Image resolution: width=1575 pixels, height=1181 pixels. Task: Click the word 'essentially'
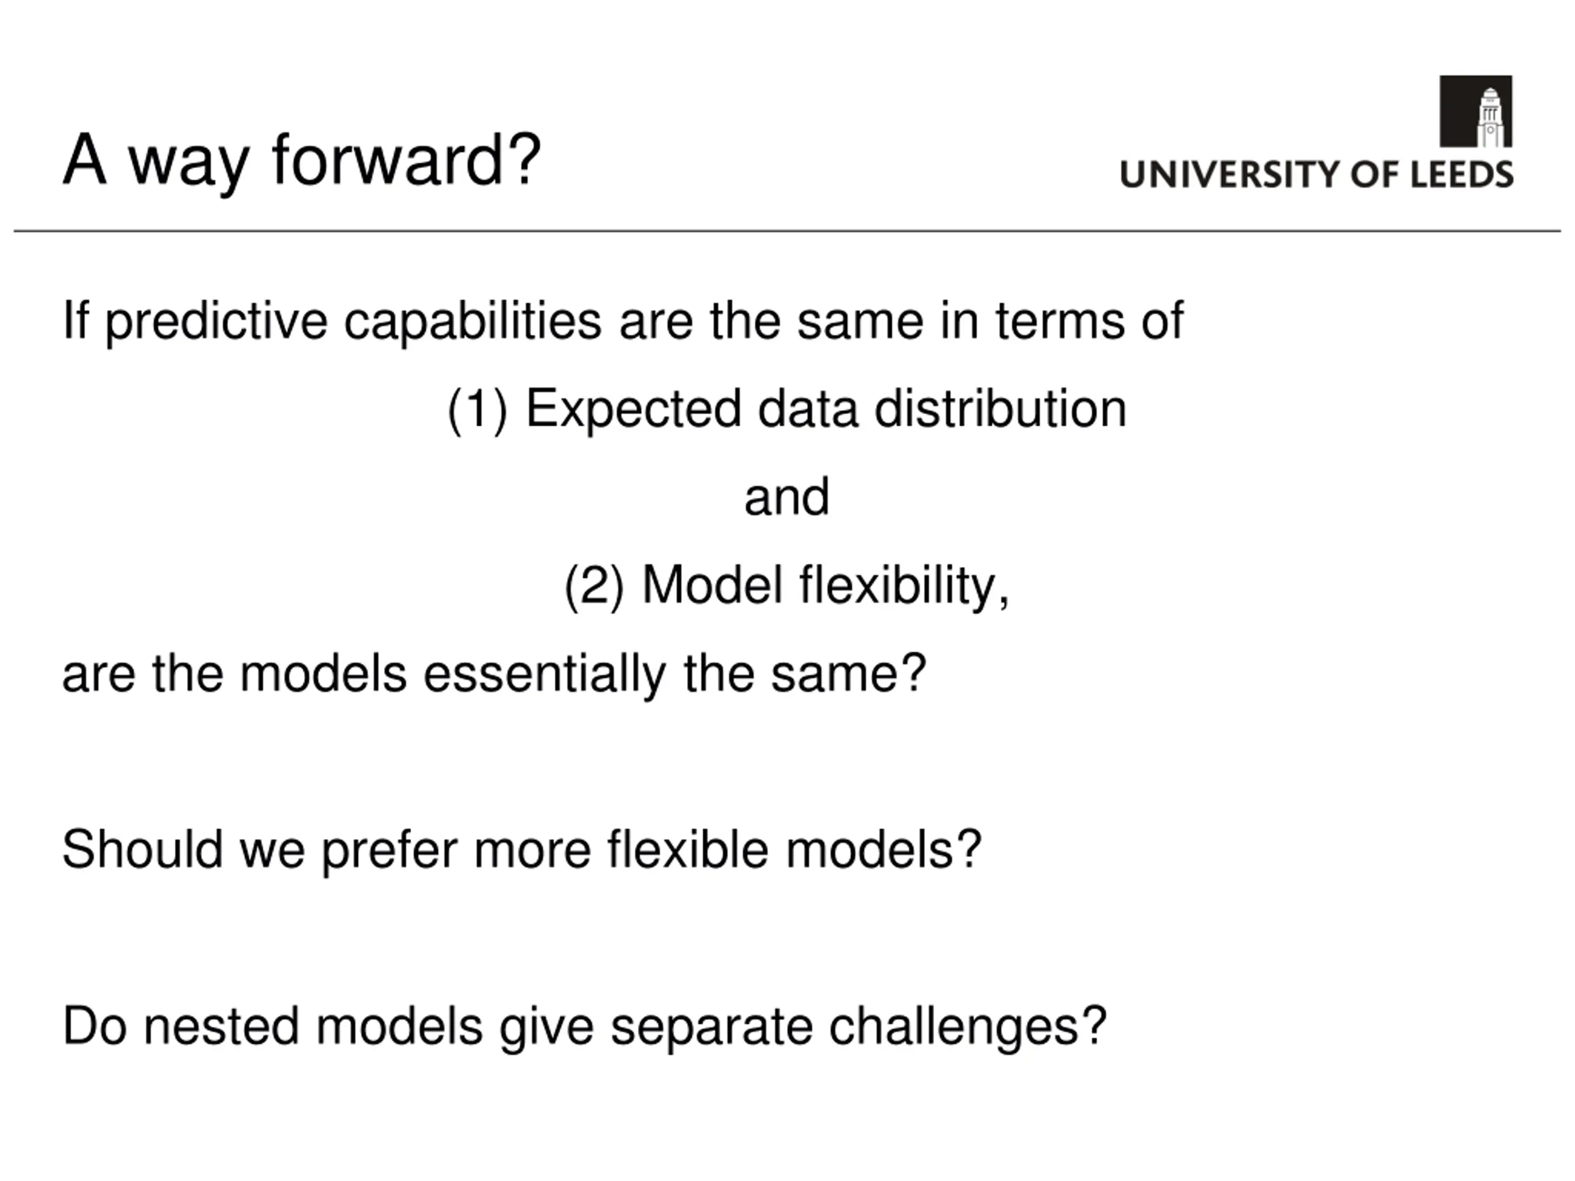click(x=544, y=674)
